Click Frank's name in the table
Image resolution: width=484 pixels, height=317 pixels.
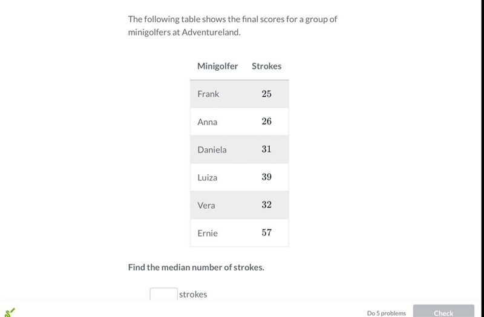click(208, 94)
